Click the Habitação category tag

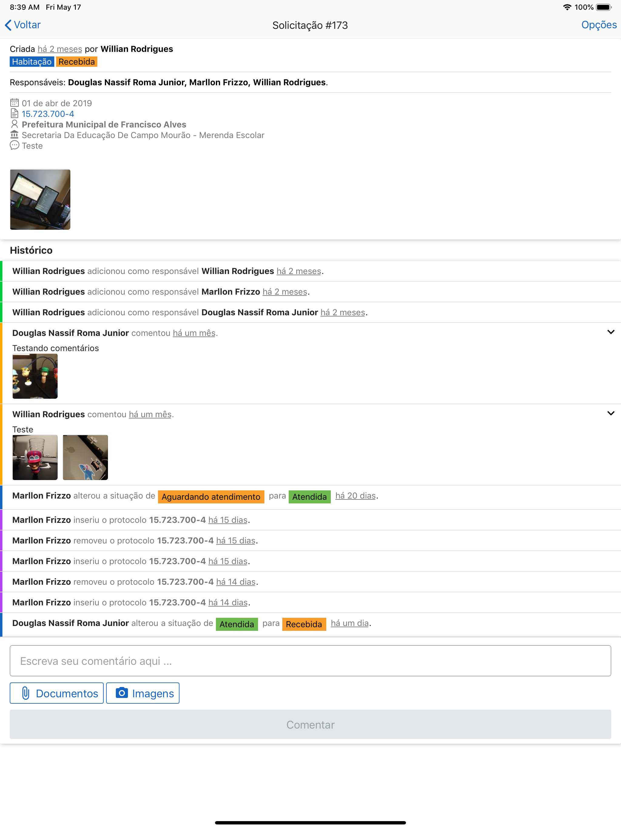coord(32,62)
